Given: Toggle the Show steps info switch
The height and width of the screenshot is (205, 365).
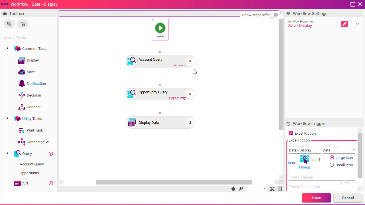Looking at the screenshot, I should 273,15.
